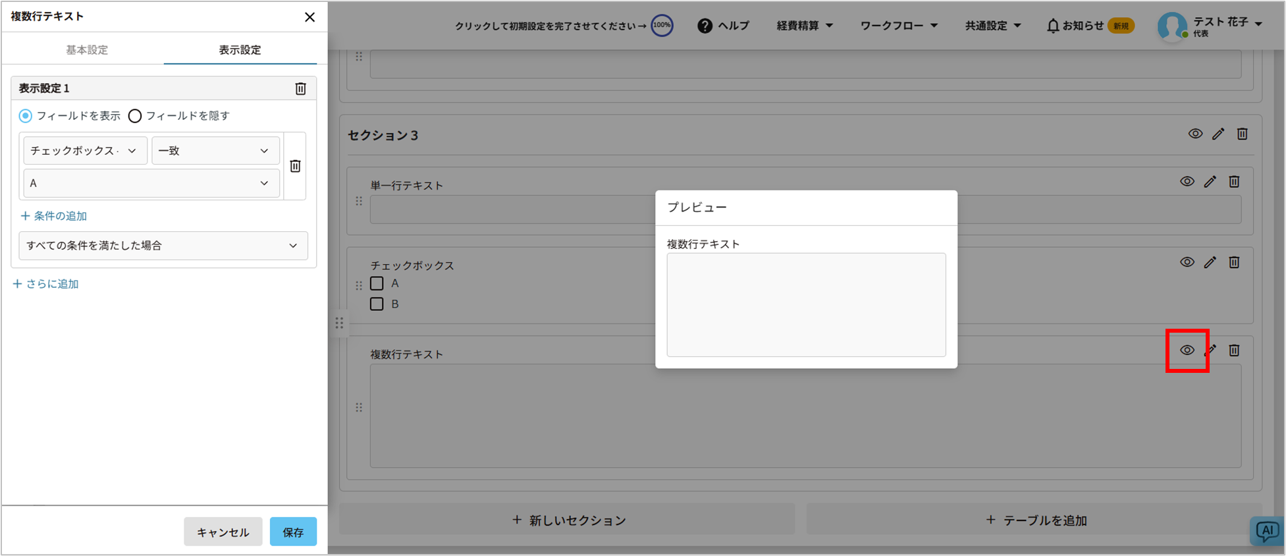1286x556 pixels.
Task: Open the ワークフロー menu
Action: coord(898,26)
